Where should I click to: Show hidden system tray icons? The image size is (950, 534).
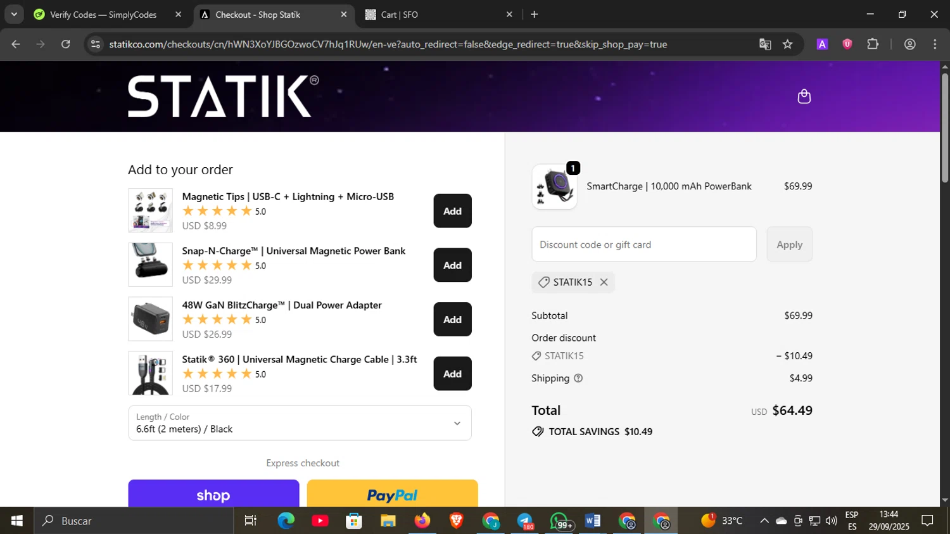764,521
